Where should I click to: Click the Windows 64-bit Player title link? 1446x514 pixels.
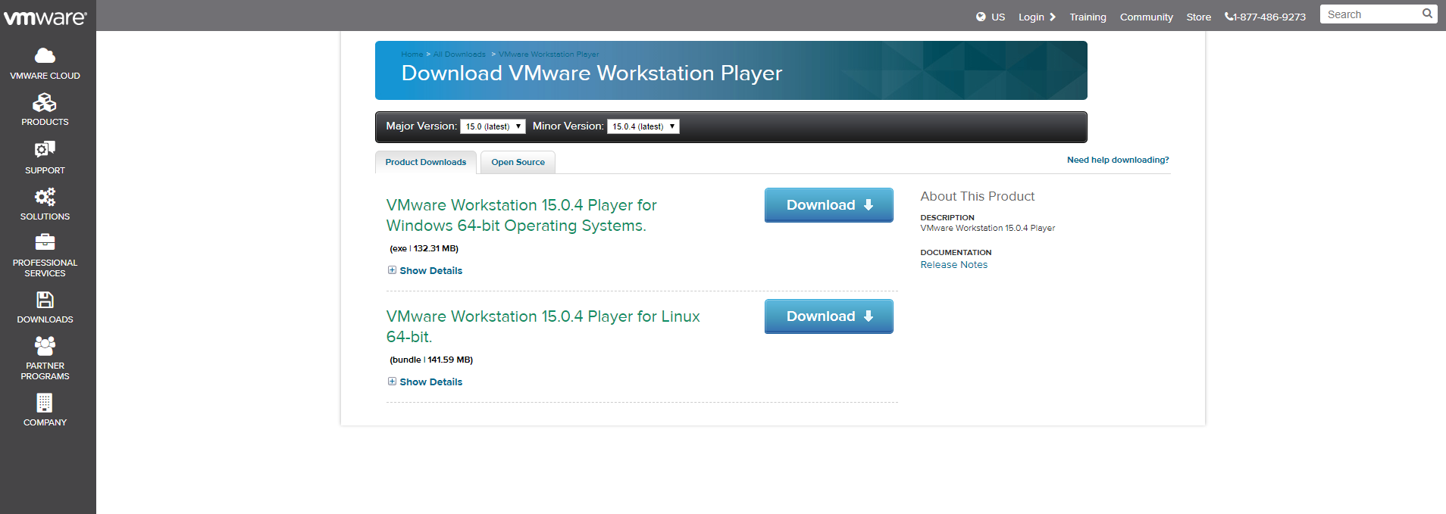pyautogui.click(x=521, y=215)
